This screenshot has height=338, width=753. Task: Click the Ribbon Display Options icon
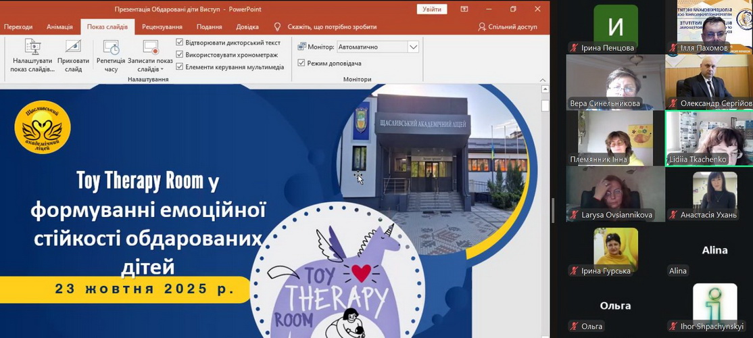[x=464, y=9]
